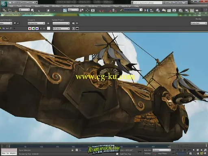
Task: Open the Layer Manager icon
Action: (x=158, y=10)
